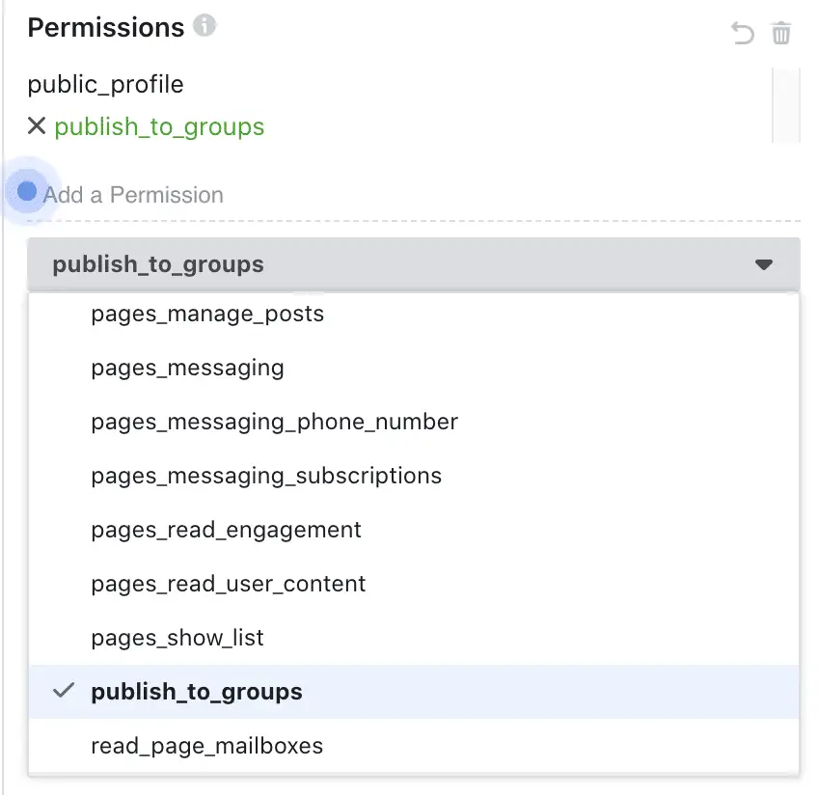This screenshot has width=818, height=795.
Task: Pick pages_messaging_subscriptions option
Action: pyautogui.click(x=414, y=477)
